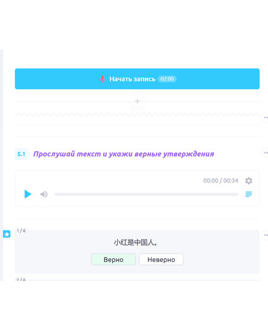Seek within the audio progress bar
This screenshot has width=268, height=331.
click(x=146, y=194)
